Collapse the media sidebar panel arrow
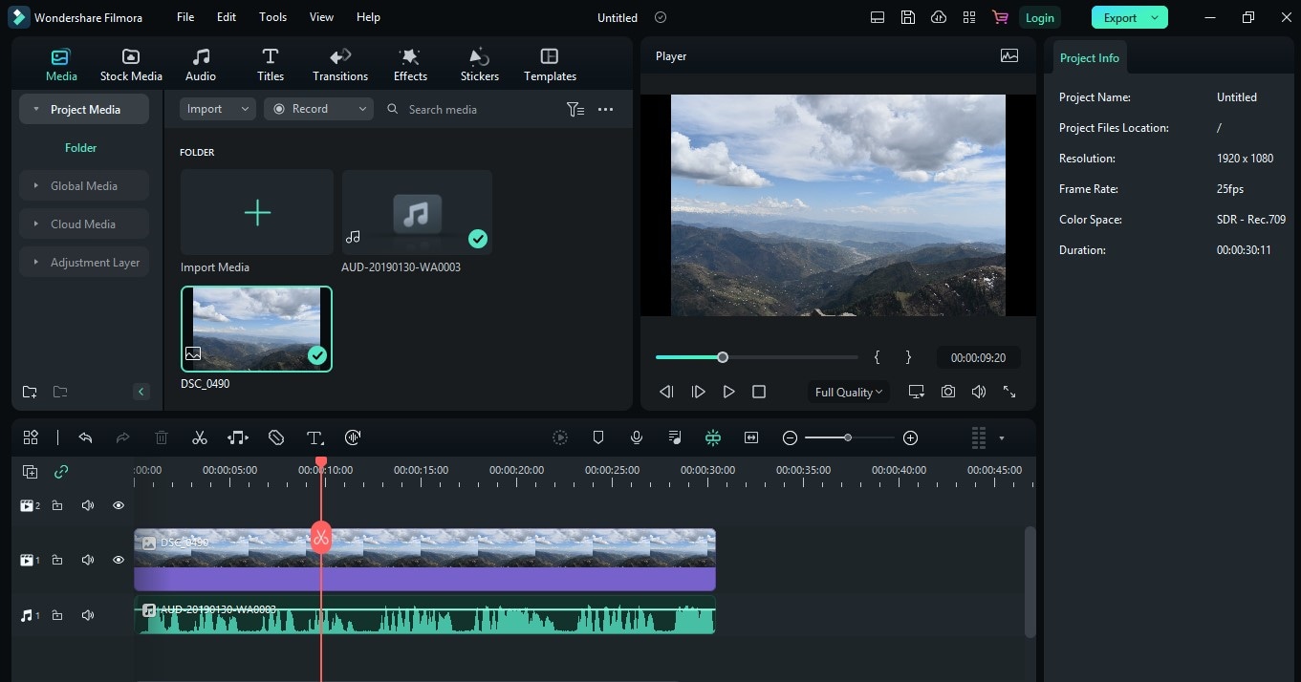Screen dimensions: 1301x682 pos(141,392)
